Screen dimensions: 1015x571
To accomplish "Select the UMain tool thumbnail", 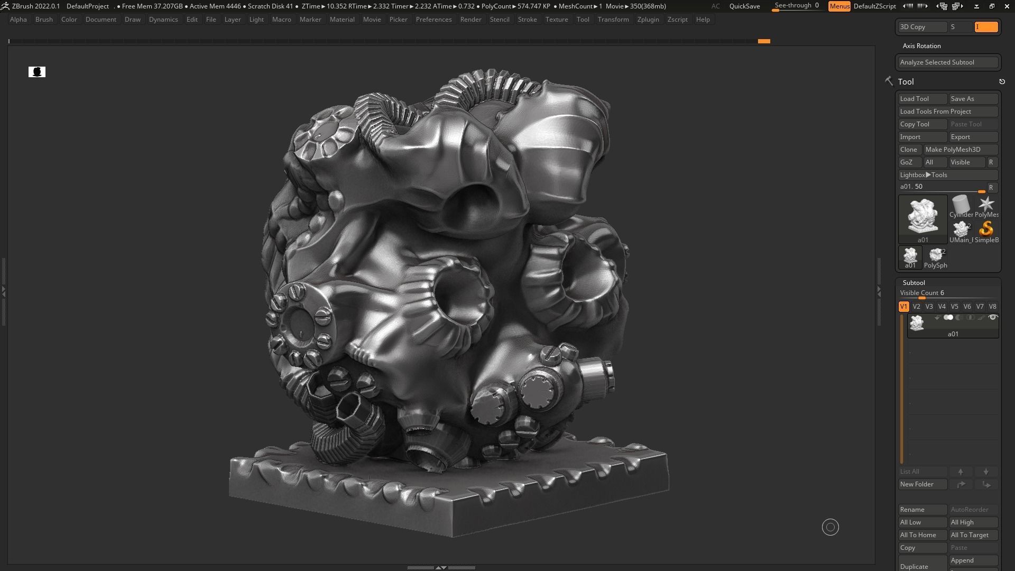I will coord(961,232).
